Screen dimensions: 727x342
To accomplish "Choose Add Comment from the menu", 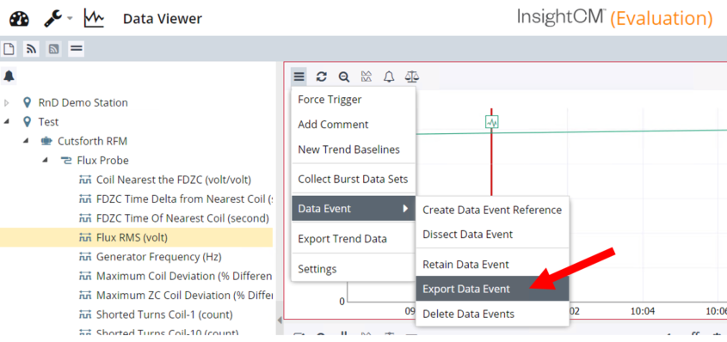I will pos(354,125).
